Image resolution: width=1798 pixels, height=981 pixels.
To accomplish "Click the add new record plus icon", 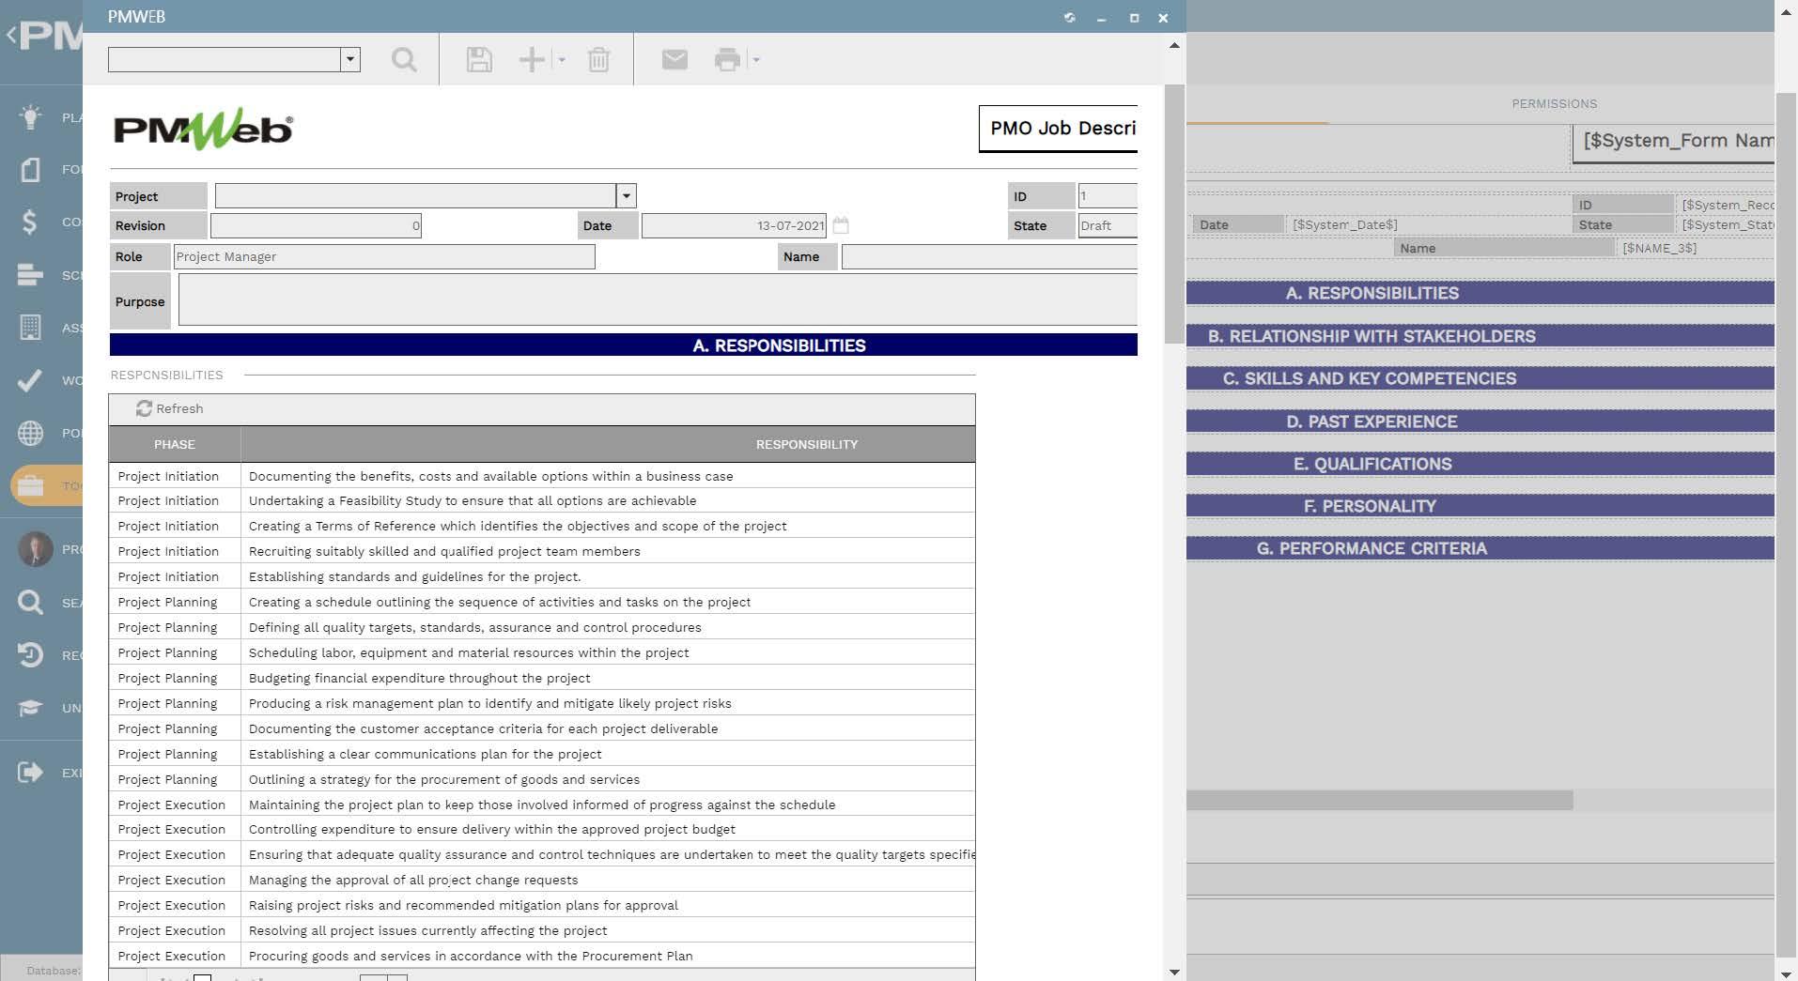I will tap(532, 60).
